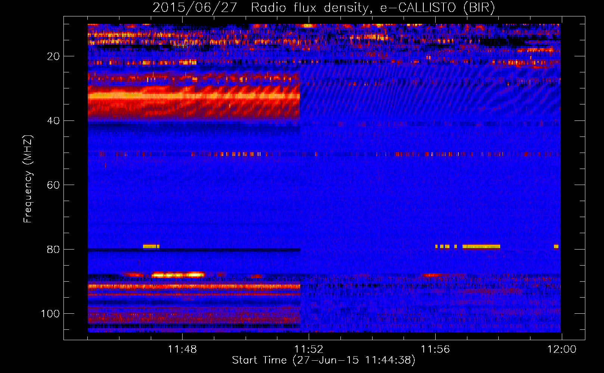Click the '11:56' time tick label

coord(435,350)
